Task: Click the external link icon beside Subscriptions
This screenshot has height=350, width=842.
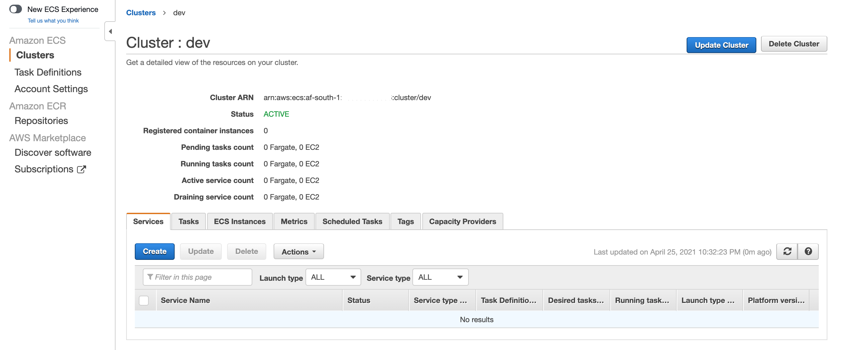Action: click(82, 169)
